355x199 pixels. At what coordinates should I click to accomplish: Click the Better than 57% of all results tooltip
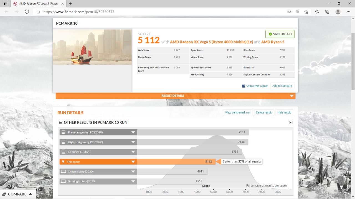(x=242, y=161)
